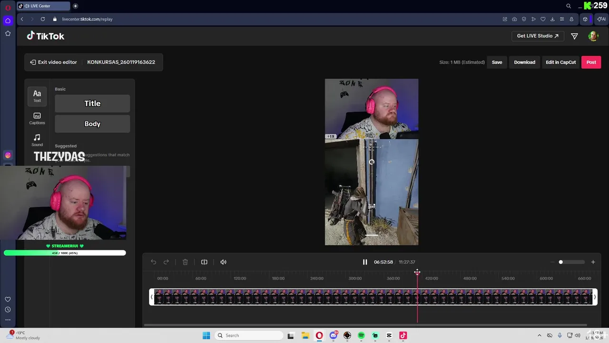609x343 pixels.
Task: Open the browser snapshot camera tool
Action: coord(514,19)
